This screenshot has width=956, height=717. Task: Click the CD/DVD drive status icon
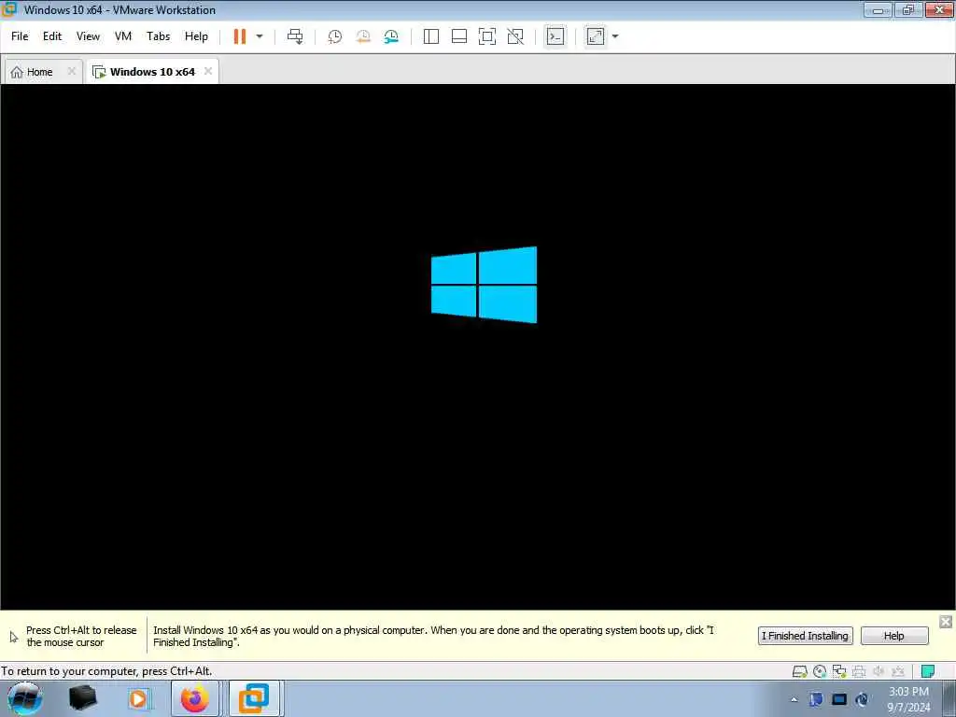820,672
